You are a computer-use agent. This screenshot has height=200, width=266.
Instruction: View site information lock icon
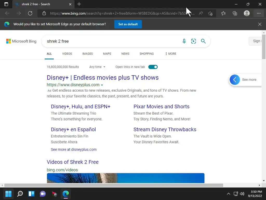click(x=44, y=13)
